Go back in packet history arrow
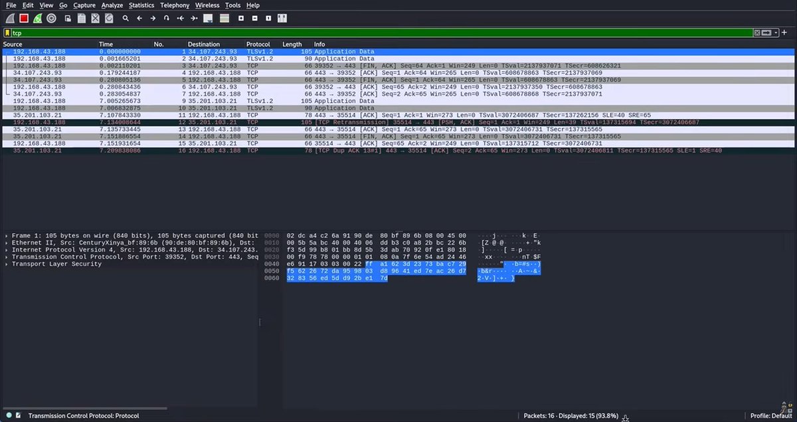Image resolution: width=797 pixels, height=422 pixels. coord(139,18)
